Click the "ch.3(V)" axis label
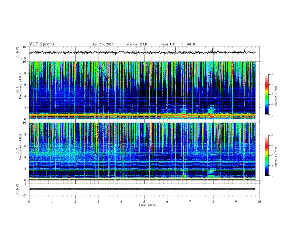 18,190
